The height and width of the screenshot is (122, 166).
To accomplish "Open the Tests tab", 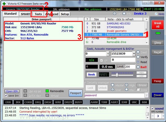I will pos(38,14).
